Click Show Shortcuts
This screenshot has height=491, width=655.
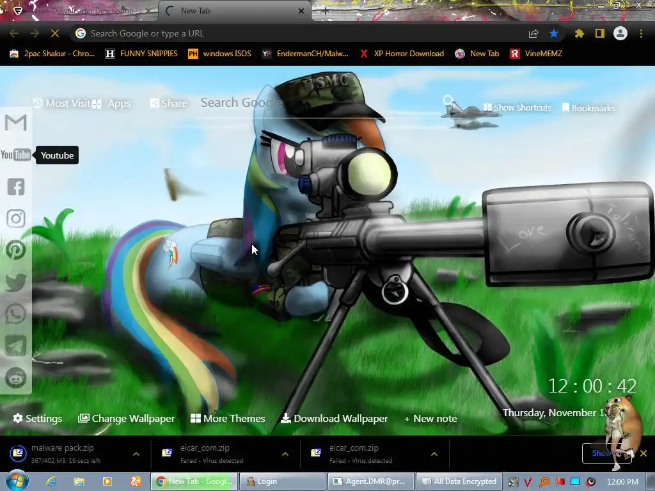point(517,107)
